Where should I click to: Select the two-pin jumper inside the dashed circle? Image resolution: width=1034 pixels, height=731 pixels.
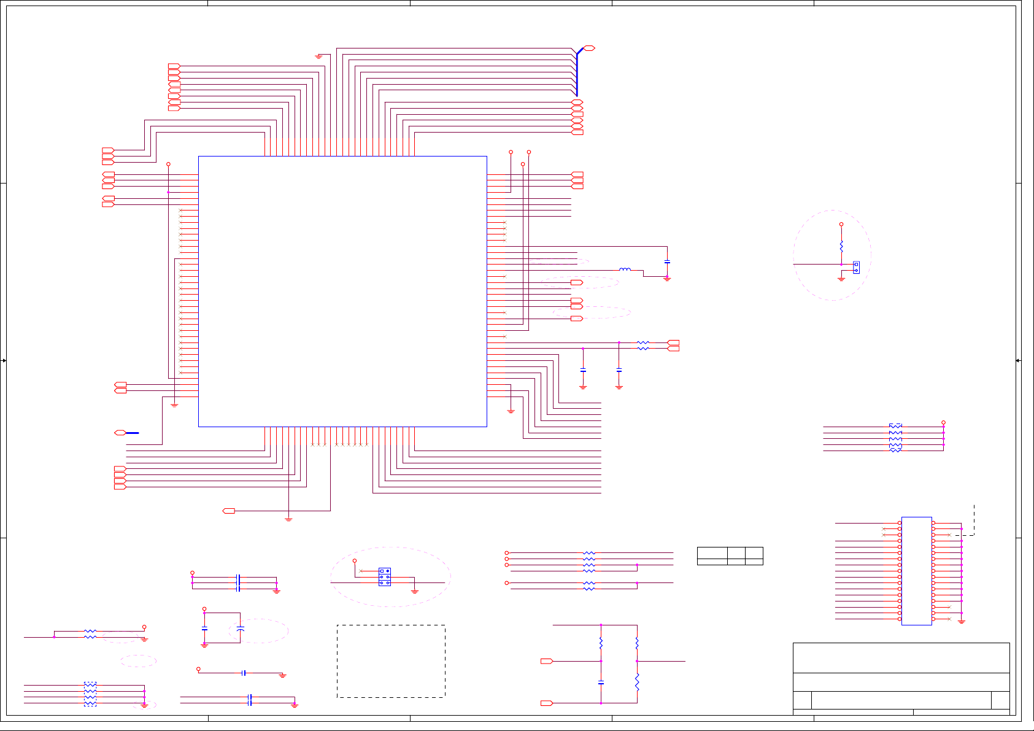coord(856,268)
